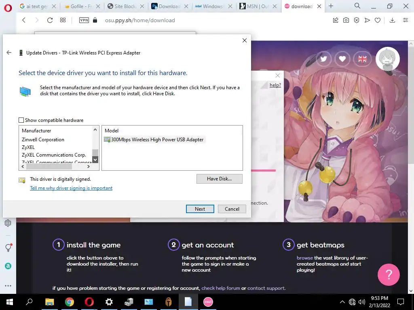Open Opera sidebar settings gear
The image size is (414, 310).
(x=8, y=223)
